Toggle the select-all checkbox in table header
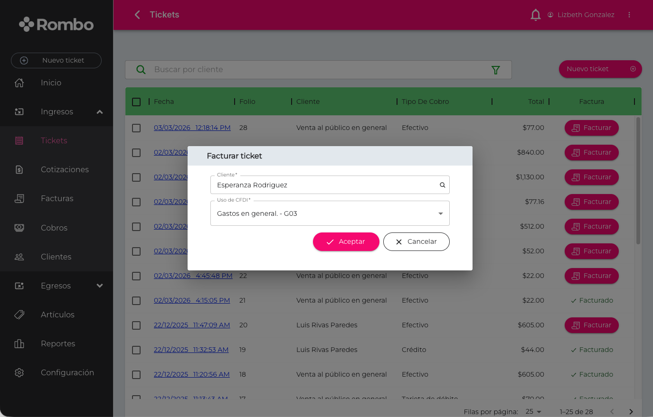653x417 pixels. click(136, 102)
